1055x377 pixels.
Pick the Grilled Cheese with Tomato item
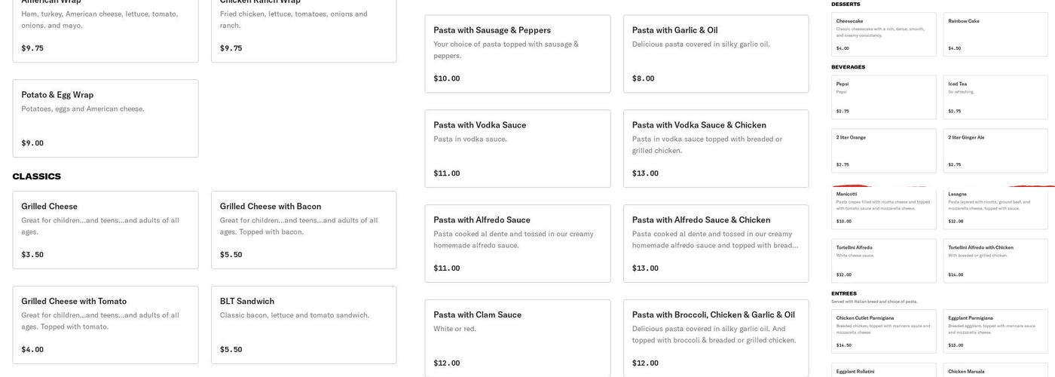[105, 325]
